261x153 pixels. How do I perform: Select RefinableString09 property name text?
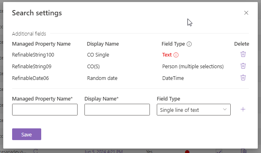(x=32, y=66)
